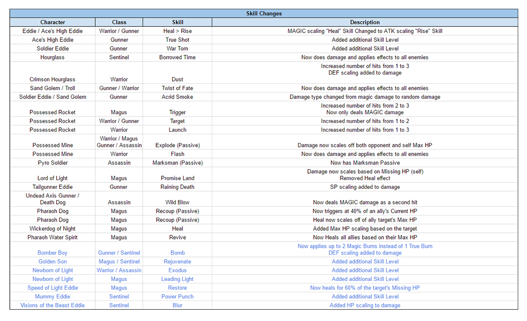Click the Lord of Light cell
Viewport: 527px width, 321px height.
(53, 178)
